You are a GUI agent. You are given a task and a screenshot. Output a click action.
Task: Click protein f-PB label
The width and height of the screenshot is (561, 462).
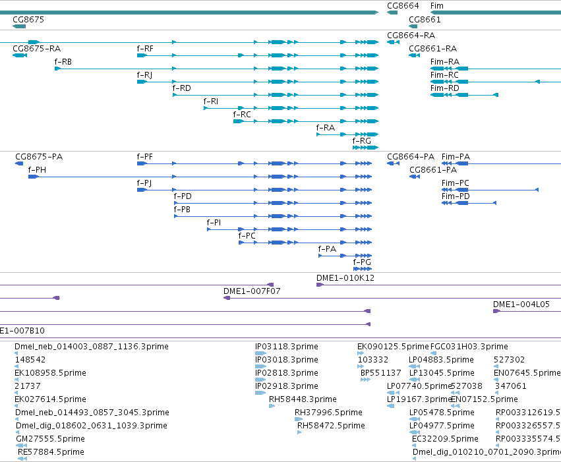click(x=182, y=210)
